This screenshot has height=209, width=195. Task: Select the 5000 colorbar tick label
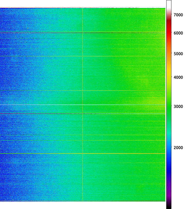click(178, 54)
